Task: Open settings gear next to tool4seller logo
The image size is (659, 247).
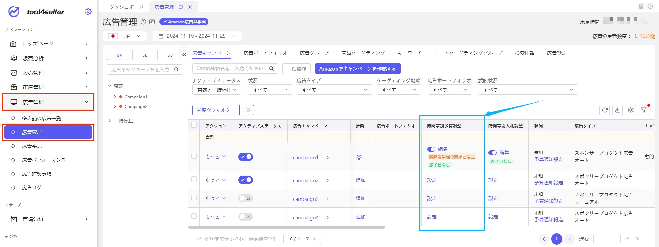Action: click(x=88, y=12)
